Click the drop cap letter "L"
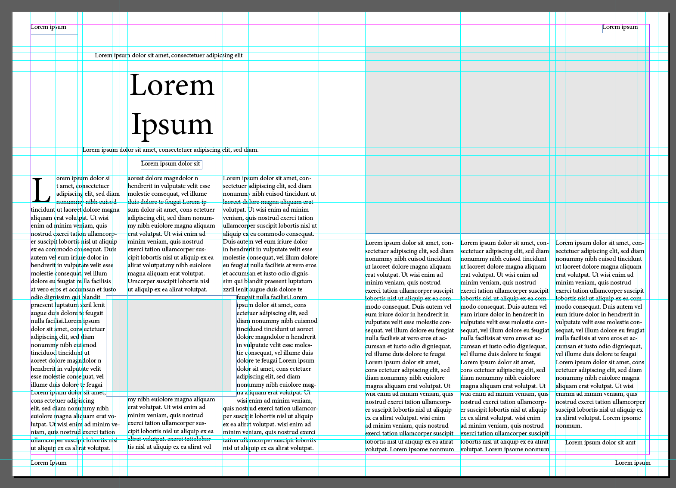This screenshot has height=488, width=676. pyautogui.click(x=41, y=191)
